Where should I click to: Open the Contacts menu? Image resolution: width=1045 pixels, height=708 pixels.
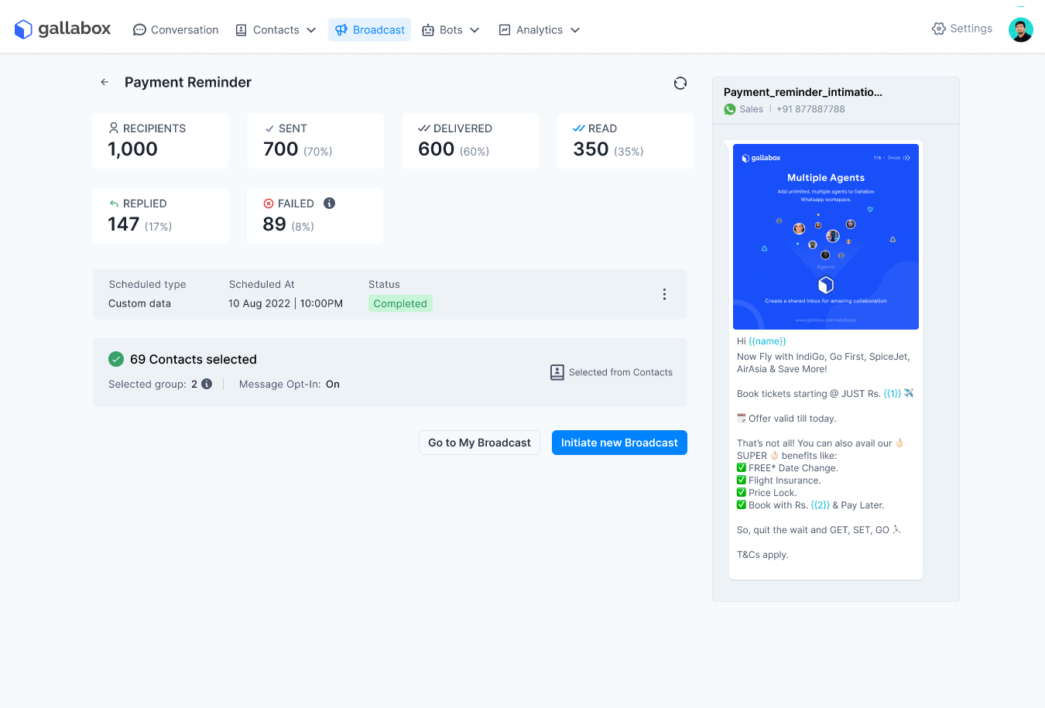(x=276, y=30)
